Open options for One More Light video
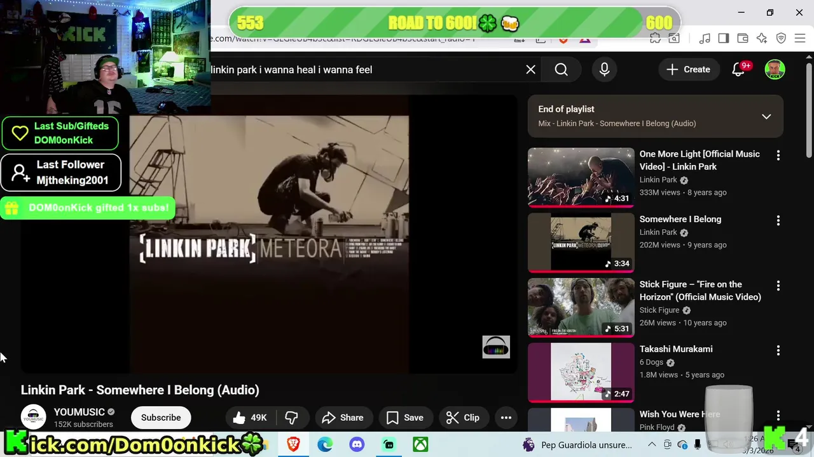The width and height of the screenshot is (814, 457). pyautogui.click(x=778, y=155)
